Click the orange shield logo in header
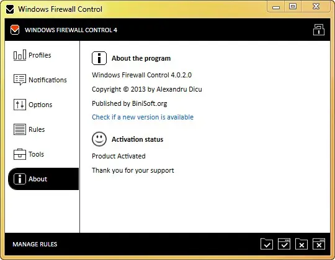The height and width of the screenshot is (260, 335). point(15,30)
